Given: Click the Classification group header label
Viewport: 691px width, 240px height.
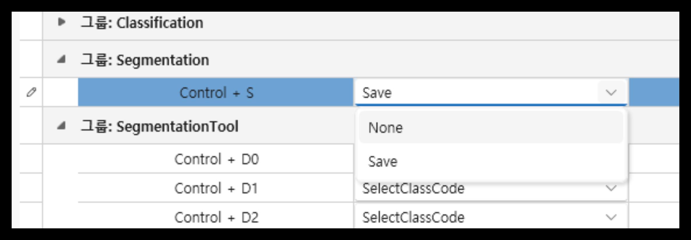Looking at the screenshot, I should tap(142, 23).
